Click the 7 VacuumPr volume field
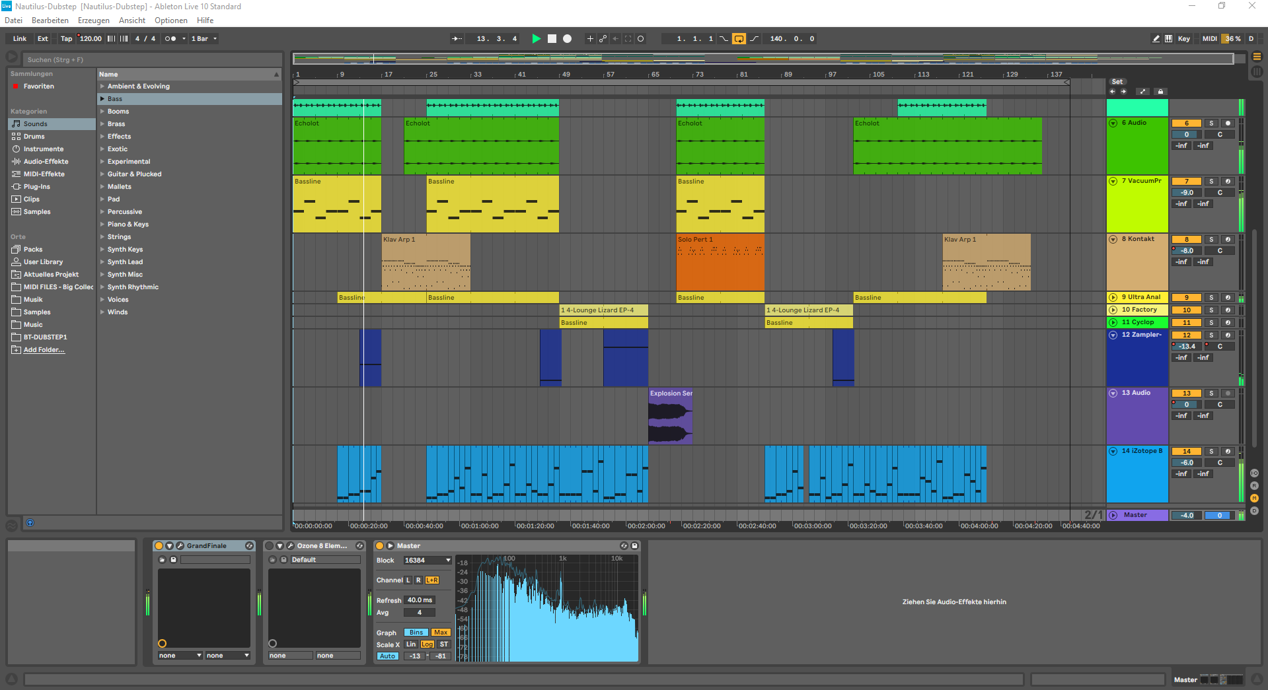1268x690 pixels. pos(1187,193)
